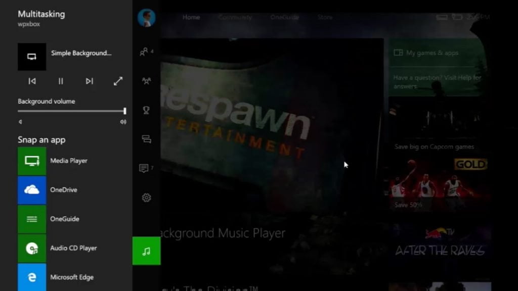Switch to the Community tab
This screenshot has width=518, height=291.
point(235,17)
